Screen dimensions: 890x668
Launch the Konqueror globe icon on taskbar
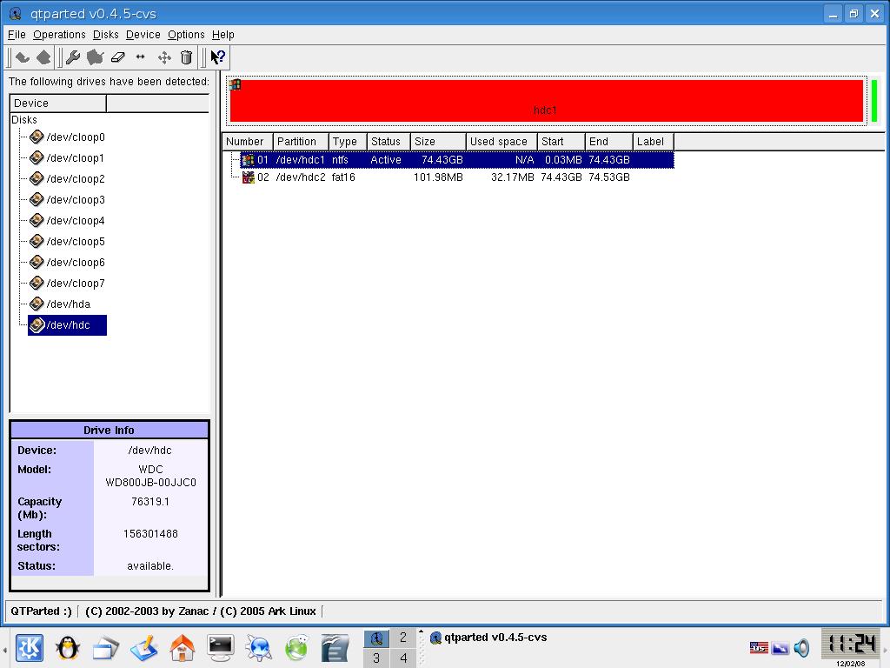(257, 647)
